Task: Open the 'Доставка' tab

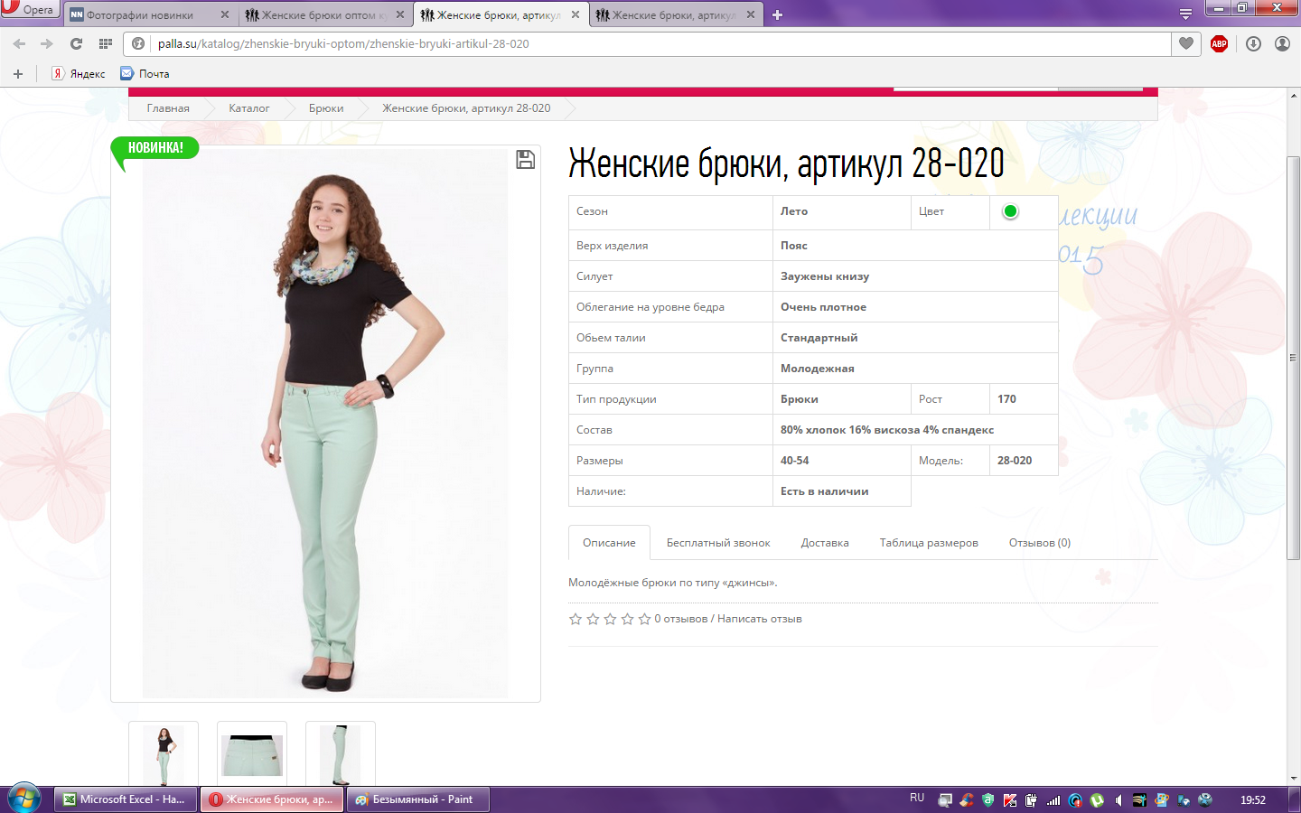Action: coord(825,543)
